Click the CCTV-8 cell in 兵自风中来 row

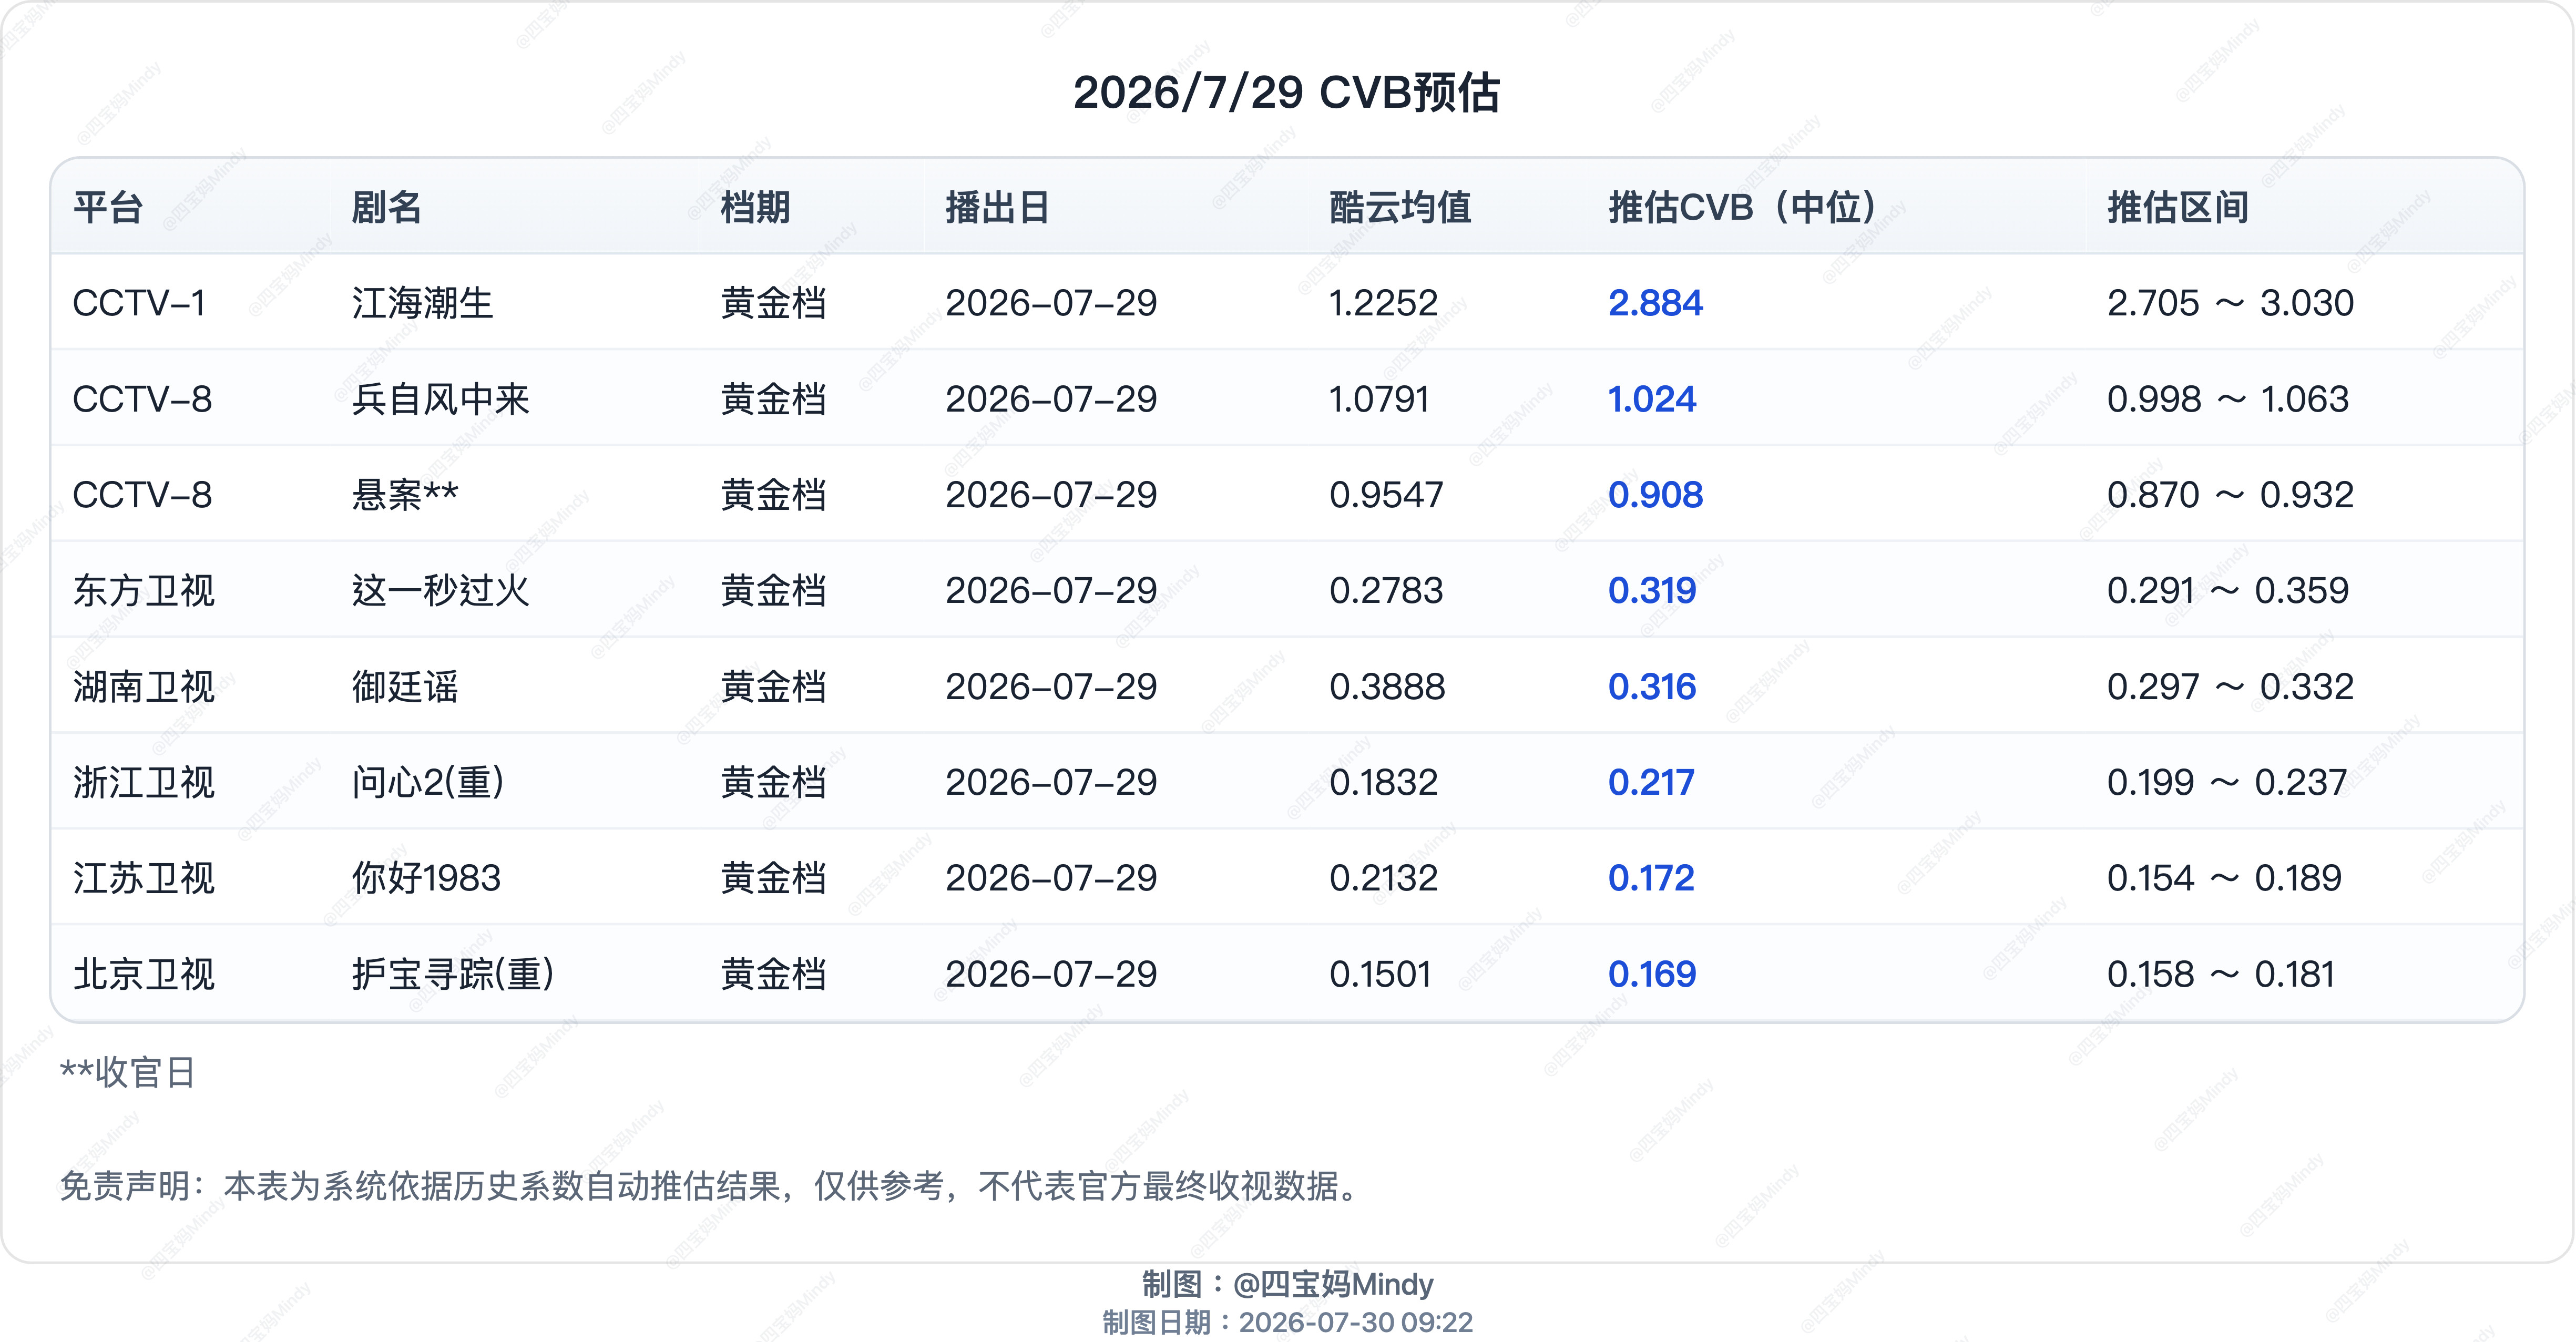pos(142,399)
